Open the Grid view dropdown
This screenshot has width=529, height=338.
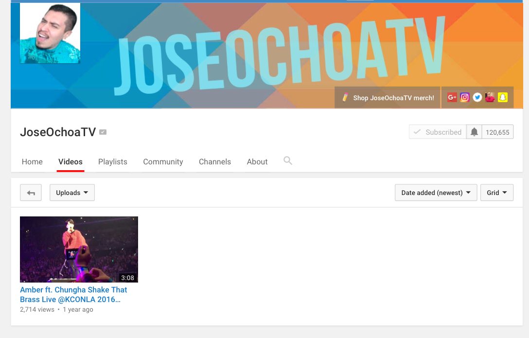[497, 193]
